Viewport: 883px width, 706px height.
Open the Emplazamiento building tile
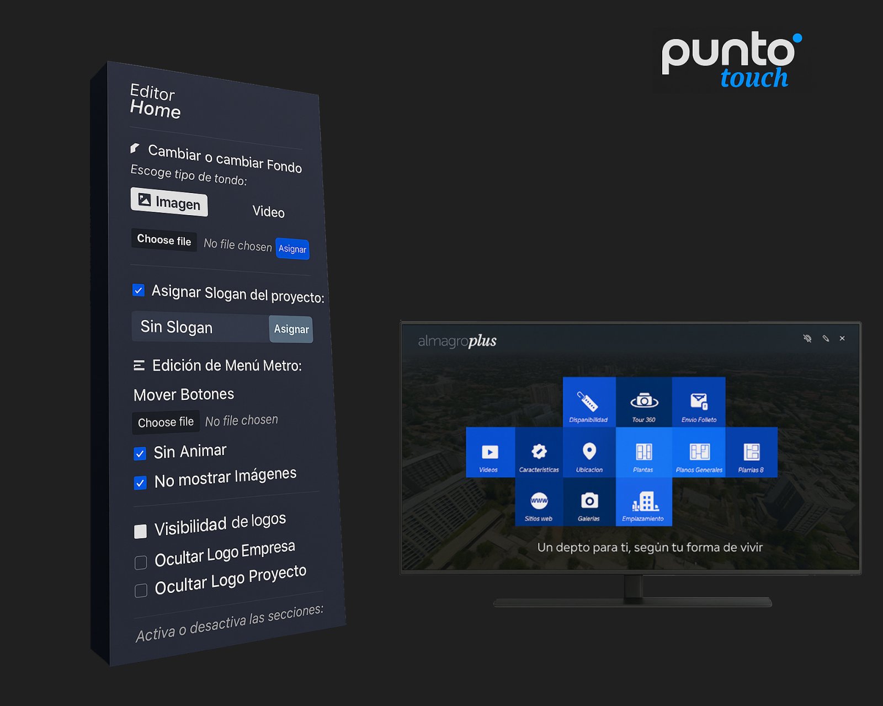click(643, 501)
